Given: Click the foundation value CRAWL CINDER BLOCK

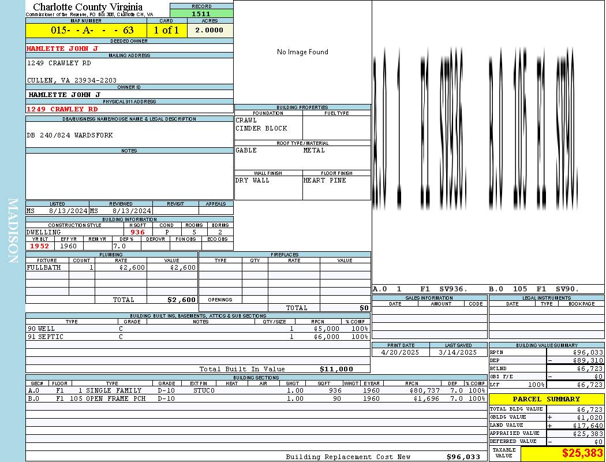Looking at the screenshot, I should (x=261, y=124).
